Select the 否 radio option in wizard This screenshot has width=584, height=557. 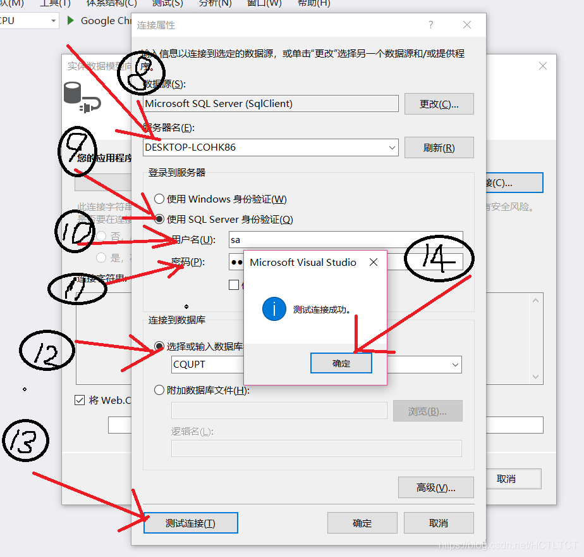tap(101, 236)
